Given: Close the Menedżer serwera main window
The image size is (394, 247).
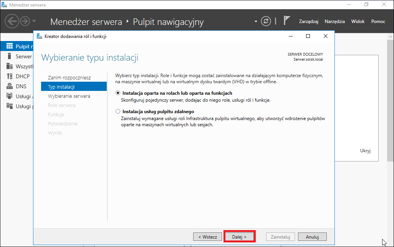Looking at the screenshot, I should point(384,5).
